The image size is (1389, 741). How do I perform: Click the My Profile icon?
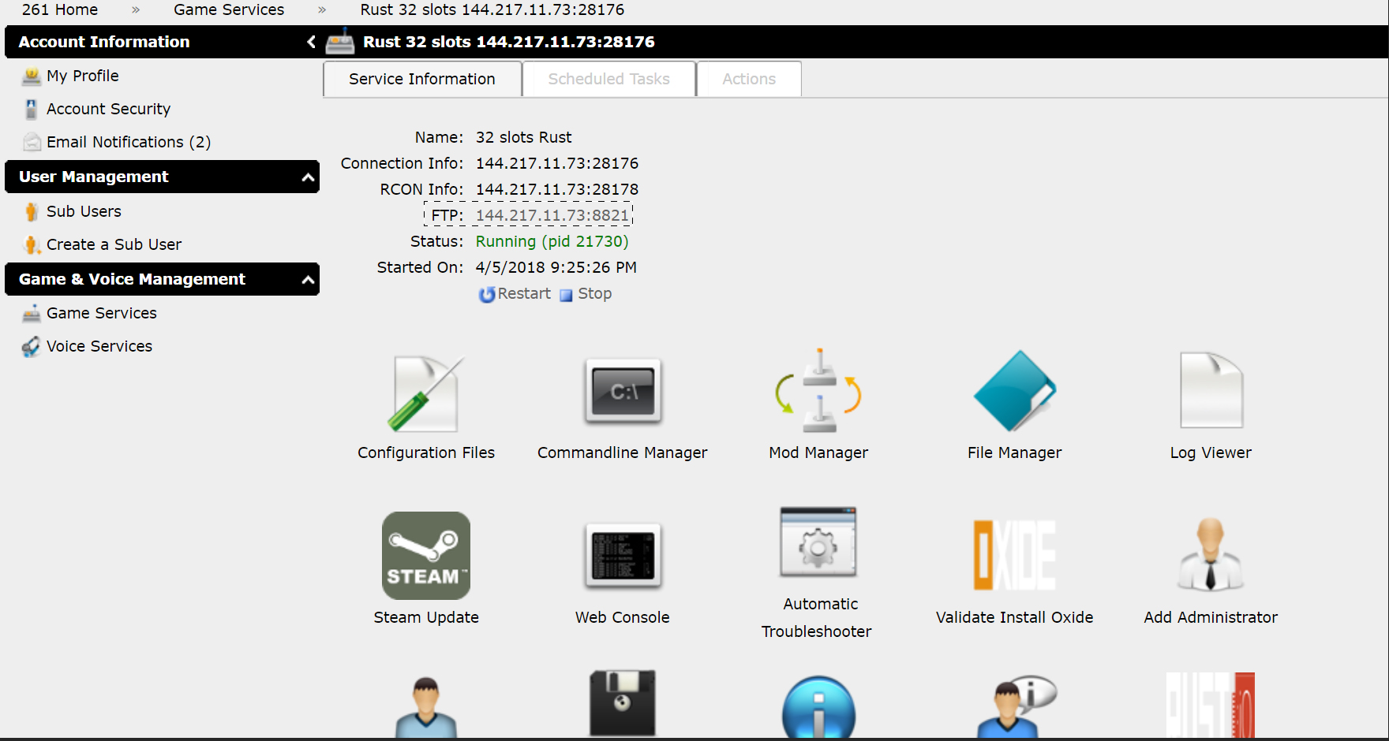pos(32,76)
